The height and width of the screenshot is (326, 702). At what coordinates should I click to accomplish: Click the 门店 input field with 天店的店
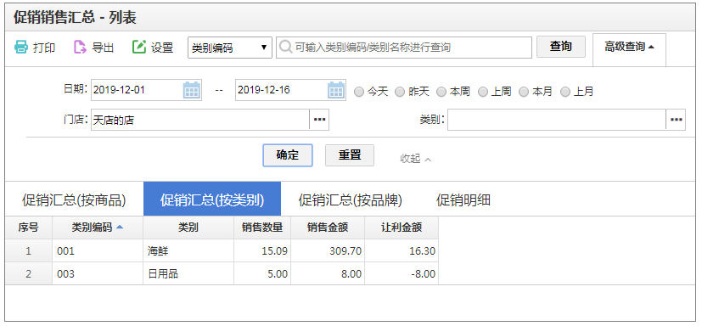[x=200, y=120]
